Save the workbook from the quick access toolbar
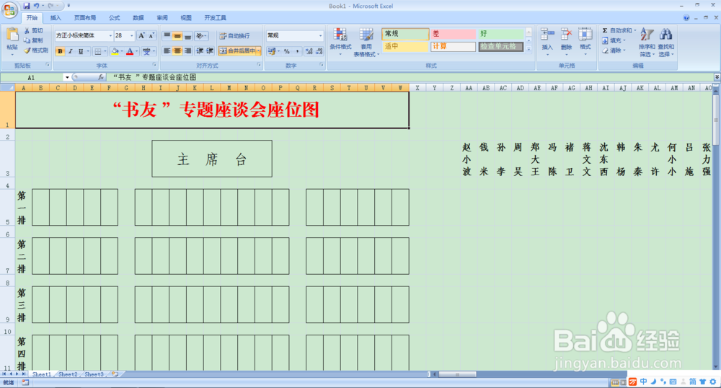 point(27,6)
